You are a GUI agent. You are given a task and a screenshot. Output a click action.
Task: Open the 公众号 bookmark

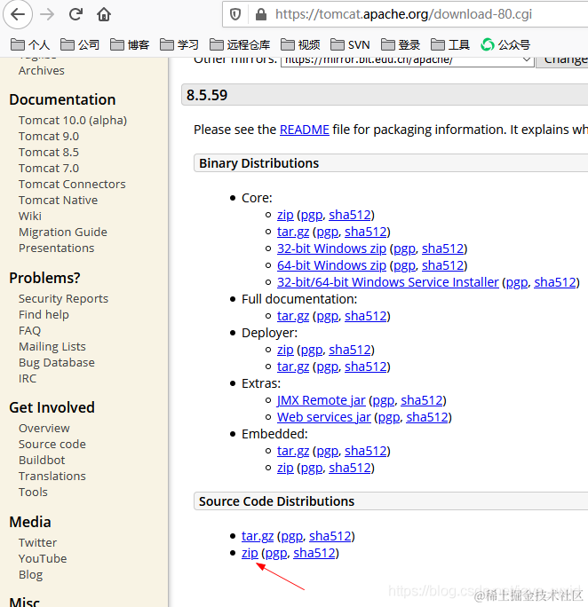pyautogui.click(x=505, y=45)
